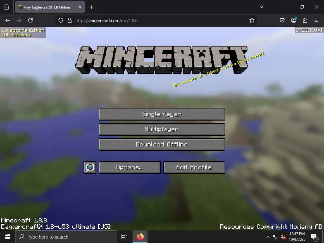Open the tracking protection shield icon
The height and width of the screenshot is (243, 324).
(x=60, y=21)
